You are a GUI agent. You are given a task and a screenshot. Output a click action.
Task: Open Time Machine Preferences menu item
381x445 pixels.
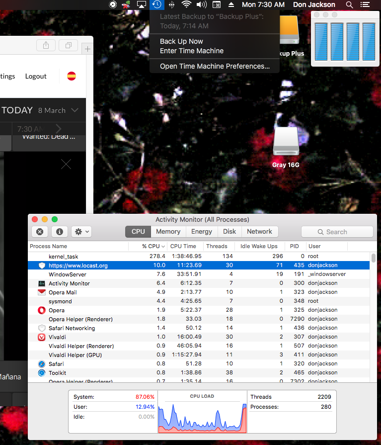pyautogui.click(x=214, y=66)
